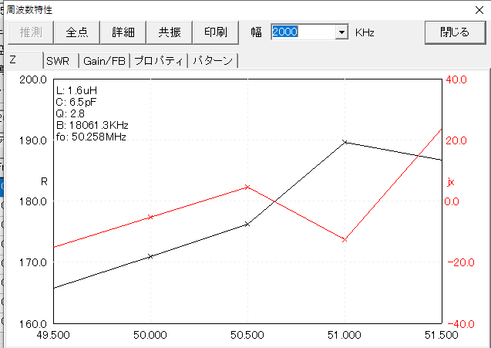Click the greyed-out 推測 button

point(30,32)
